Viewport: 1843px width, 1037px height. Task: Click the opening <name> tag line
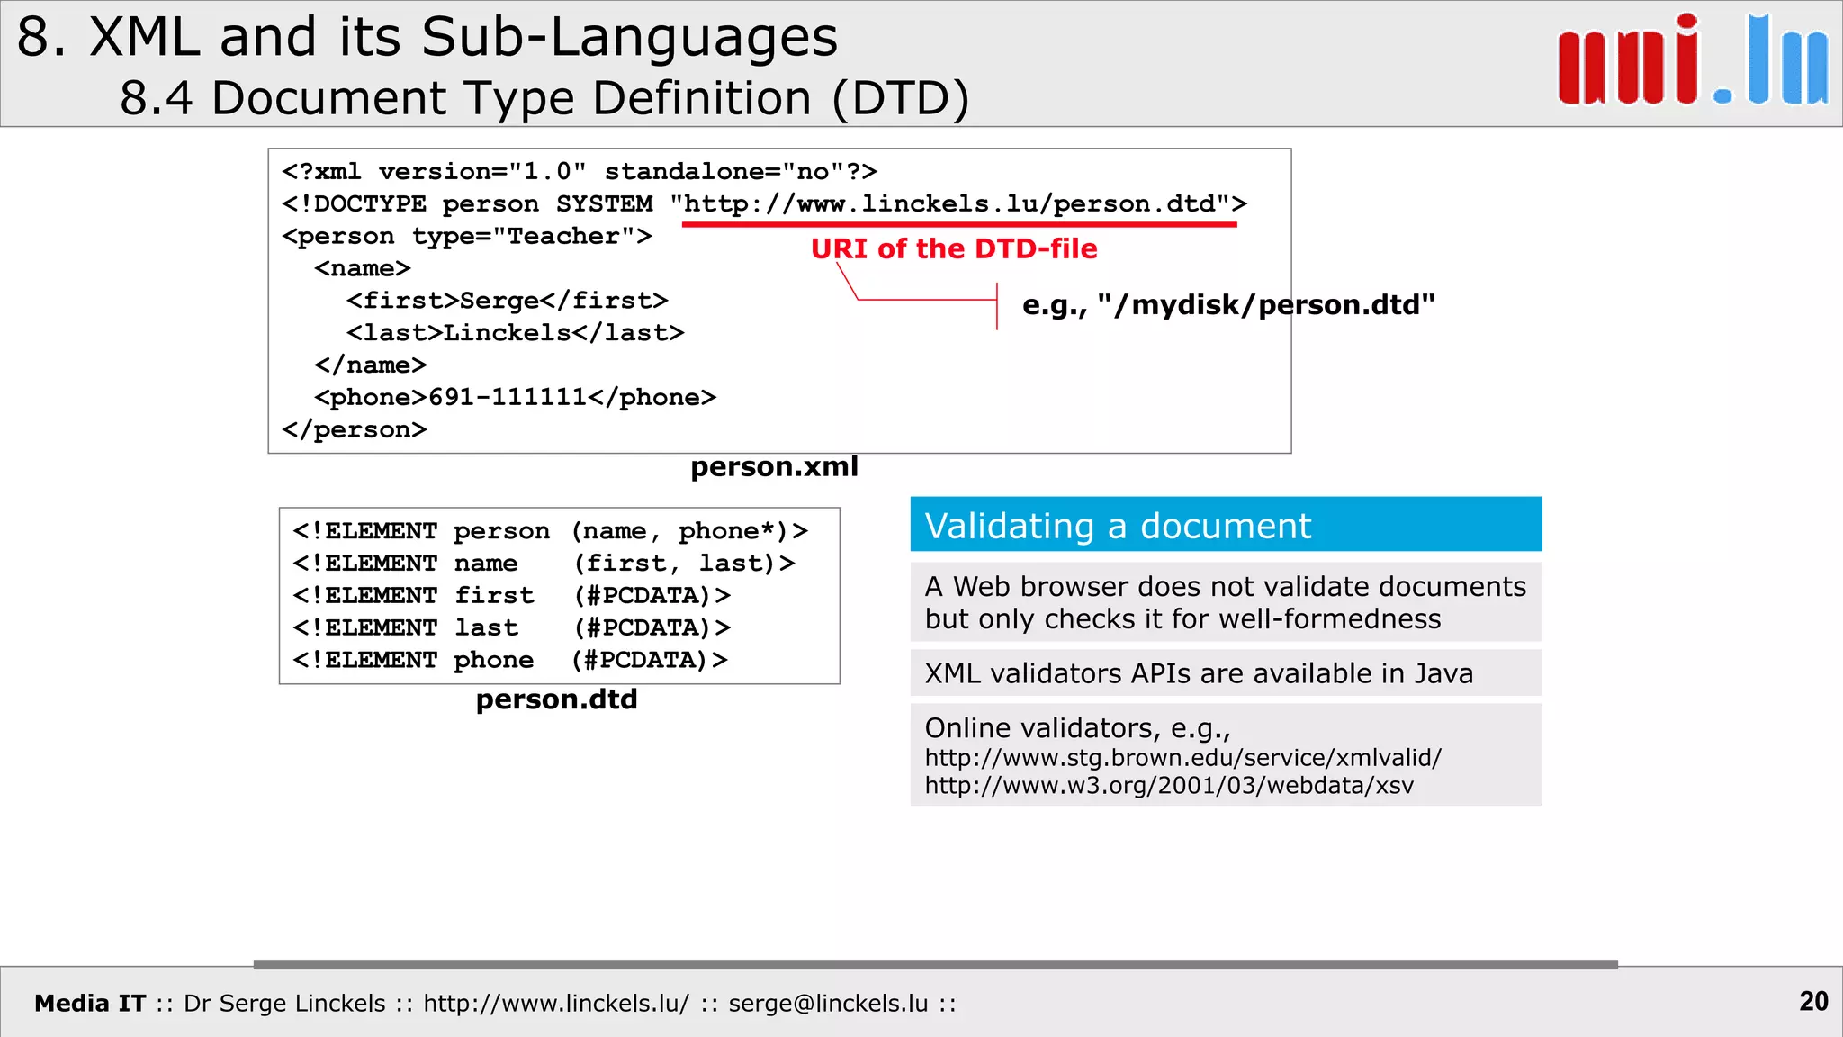click(x=363, y=268)
